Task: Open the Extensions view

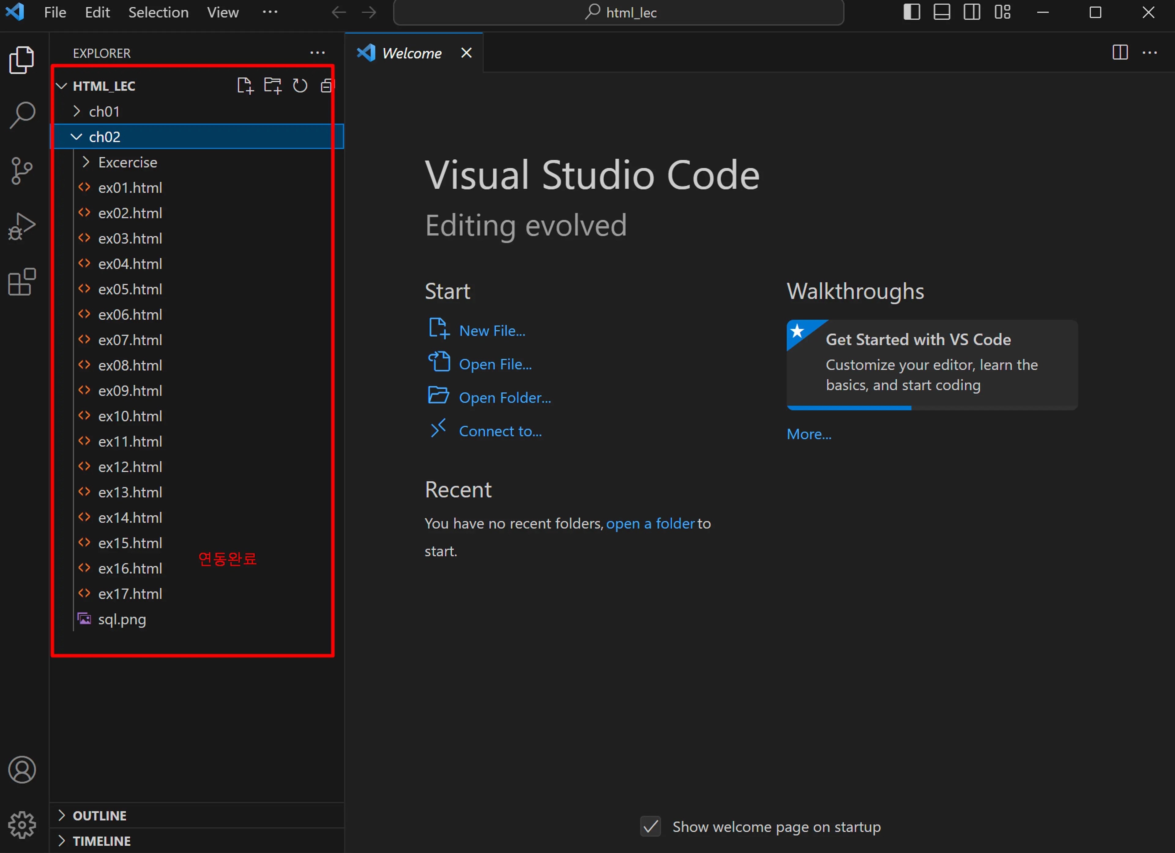Action: (x=22, y=282)
